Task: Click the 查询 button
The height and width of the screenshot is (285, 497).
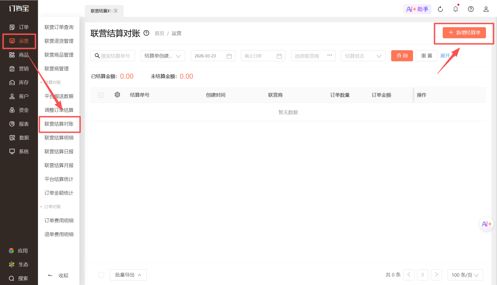Action: pyautogui.click(x=402, y=56)
